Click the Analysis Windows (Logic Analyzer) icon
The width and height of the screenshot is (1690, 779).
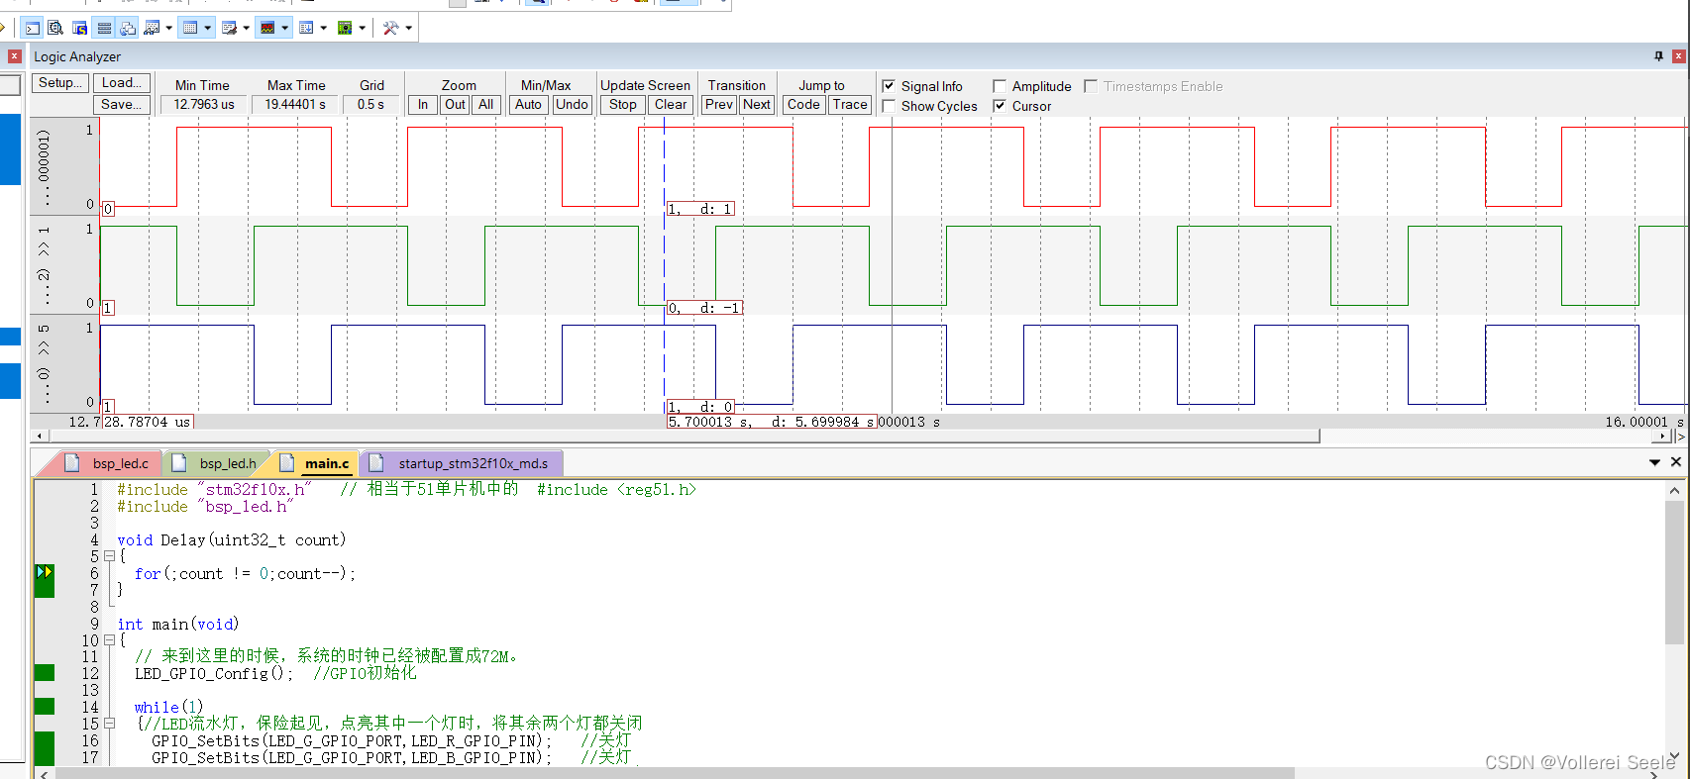point(267,28)
